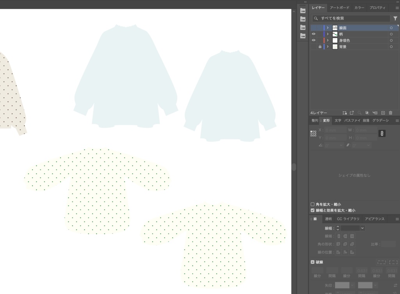Switch to the 整列 tab

(315, 120)
